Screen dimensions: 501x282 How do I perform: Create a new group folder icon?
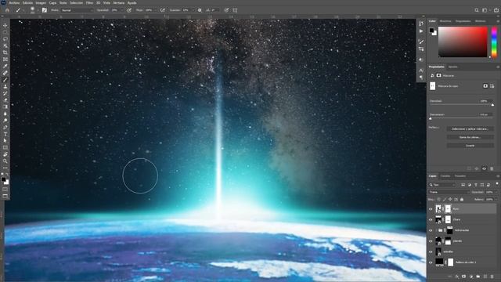click(478, 277)
